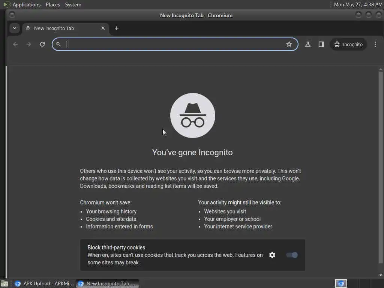This screenshot has height=288, width=384.
Task: Open the three-dot Chromium menu
Action: coord(375,44)
